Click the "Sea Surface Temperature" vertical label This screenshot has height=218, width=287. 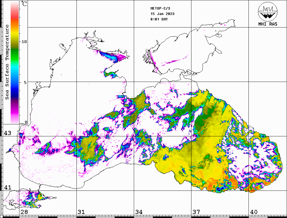click(x=7, y=62)
